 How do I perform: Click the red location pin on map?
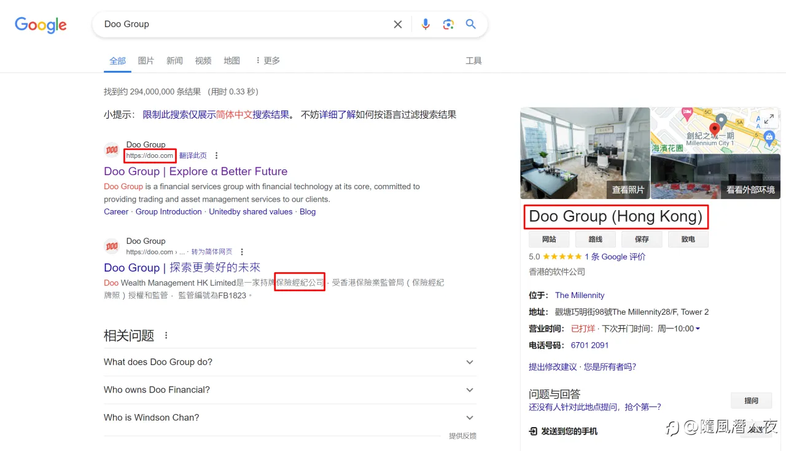pyautogui.click(x=715, y=129)
